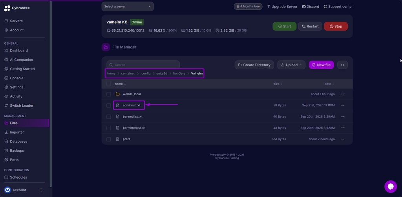Open the bannedlist.txt file
The height and width of the screenshot is (197, 402).
(133, 116)
